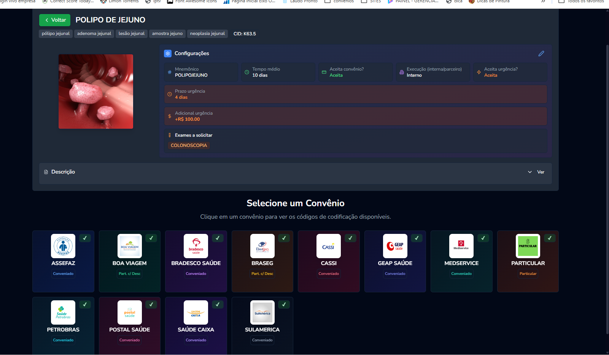Click the pencil edit icon in Configurações

pos(541,54)
